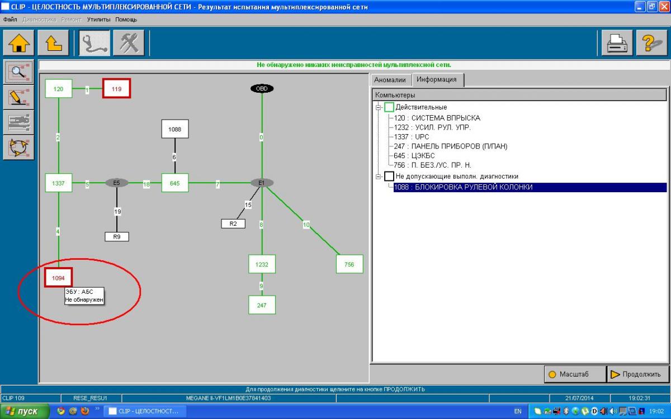Expand hidden quick launch chevron on taskbar

pyautogui.click(x=98, y=408)
